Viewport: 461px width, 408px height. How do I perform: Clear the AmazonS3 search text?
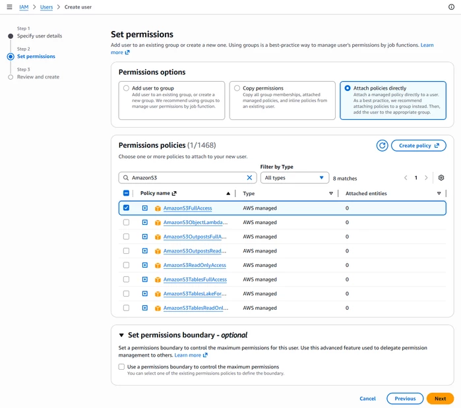click(x=249, y=178)
